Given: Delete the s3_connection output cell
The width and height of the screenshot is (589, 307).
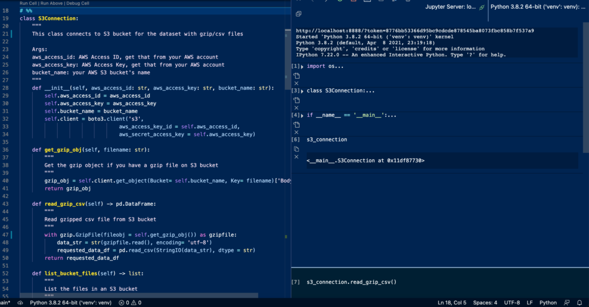Looking at the screenshot, I should (x=297, y=156).
